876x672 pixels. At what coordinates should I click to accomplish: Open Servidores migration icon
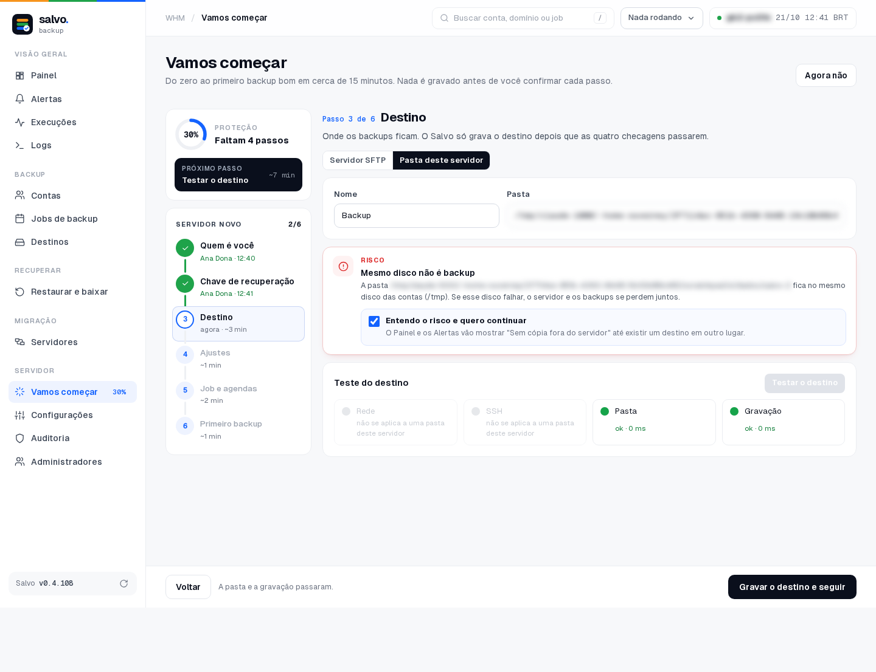coord(19,342)
